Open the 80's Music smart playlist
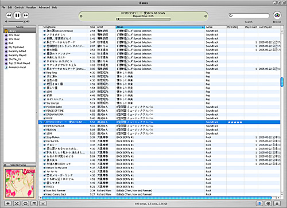The height and width of the screenshot is (208, 287). [14, 35]
